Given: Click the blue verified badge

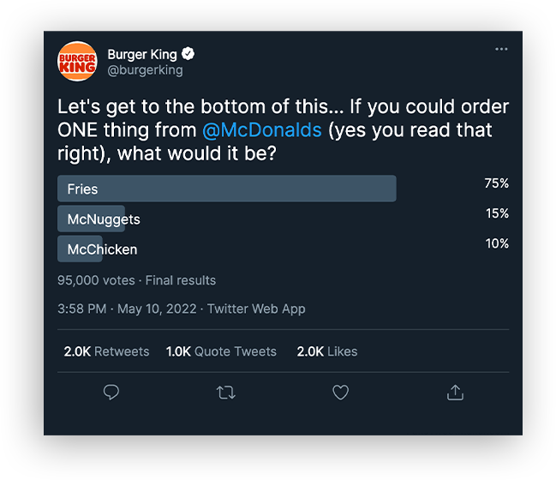Looking at the screenshot, I should tap(188, 54).
